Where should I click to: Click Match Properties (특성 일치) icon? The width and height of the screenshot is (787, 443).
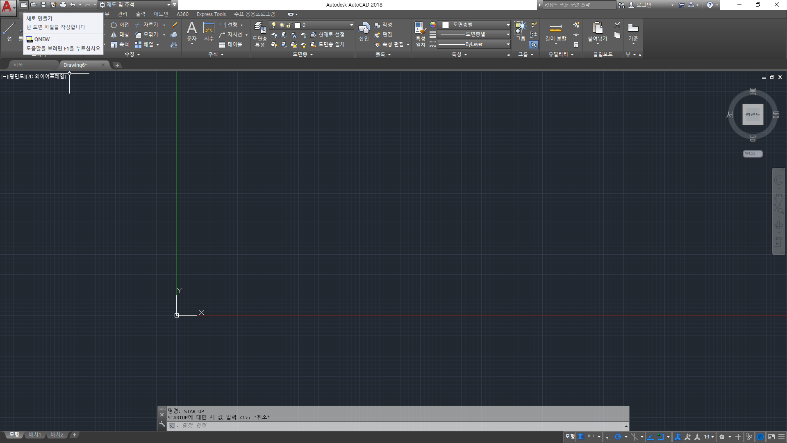[420, 29]
